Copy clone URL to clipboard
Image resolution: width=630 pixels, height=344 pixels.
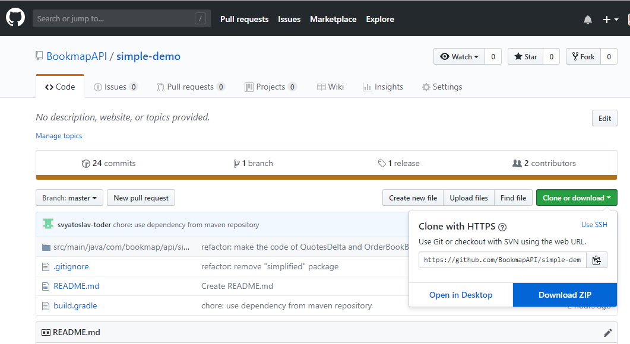(x=597, y=260)
